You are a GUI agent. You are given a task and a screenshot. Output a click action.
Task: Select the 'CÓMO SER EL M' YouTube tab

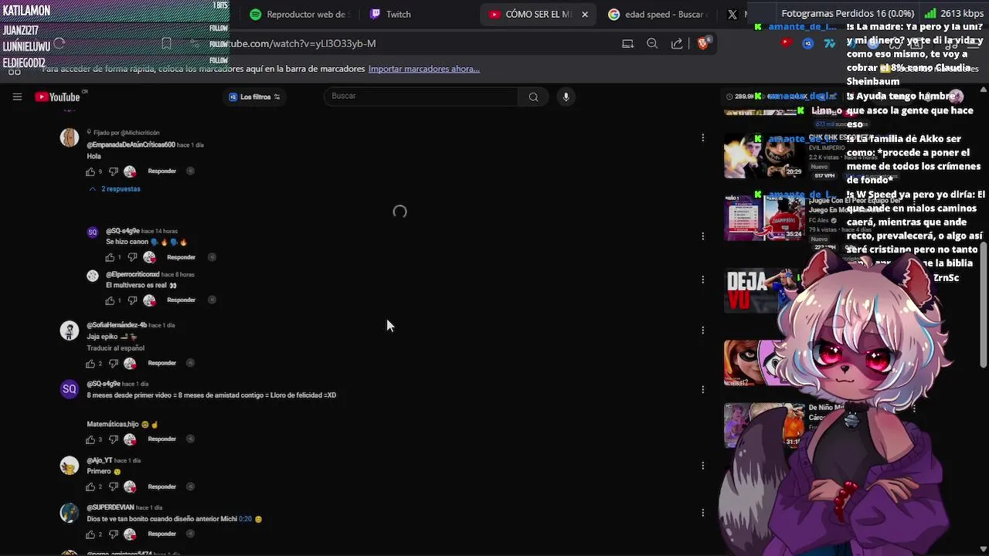point(539,14)
